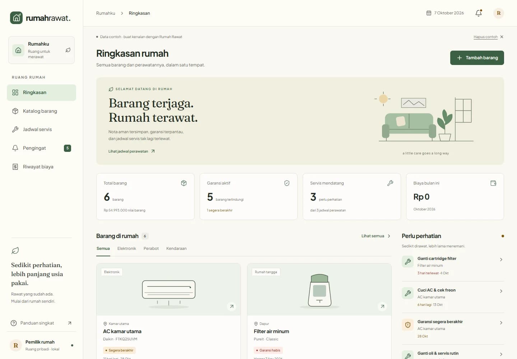Click the wrench icon for Ganti cartridge filter
The height and width of the screenshot is (359, 517).
pyautogui.click(x=408, y=262)
